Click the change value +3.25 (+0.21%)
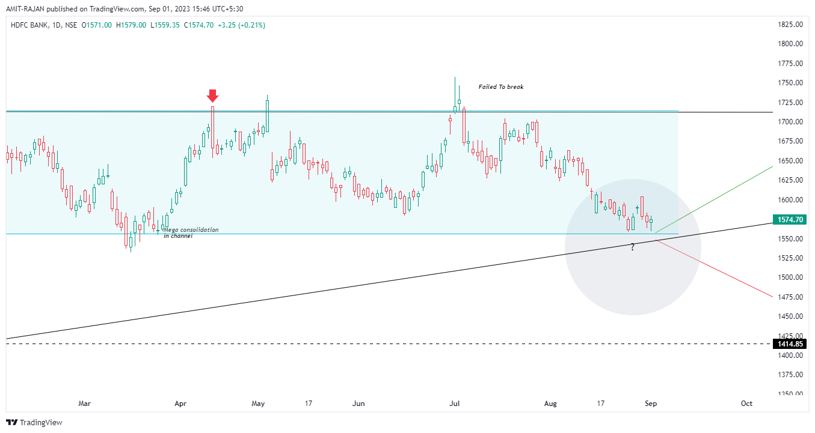 point(242,25)
